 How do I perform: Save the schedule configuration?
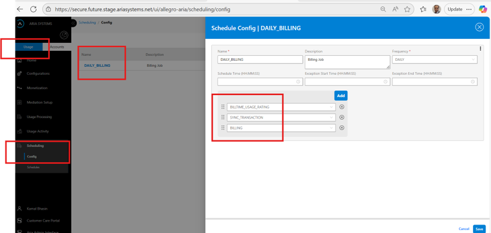(479, 228)
